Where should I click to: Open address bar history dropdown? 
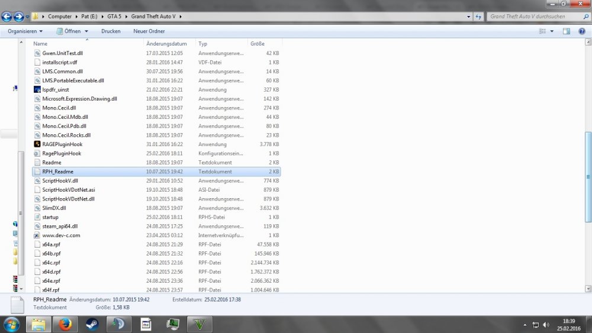pyautogui.click(x=468, y=17)
